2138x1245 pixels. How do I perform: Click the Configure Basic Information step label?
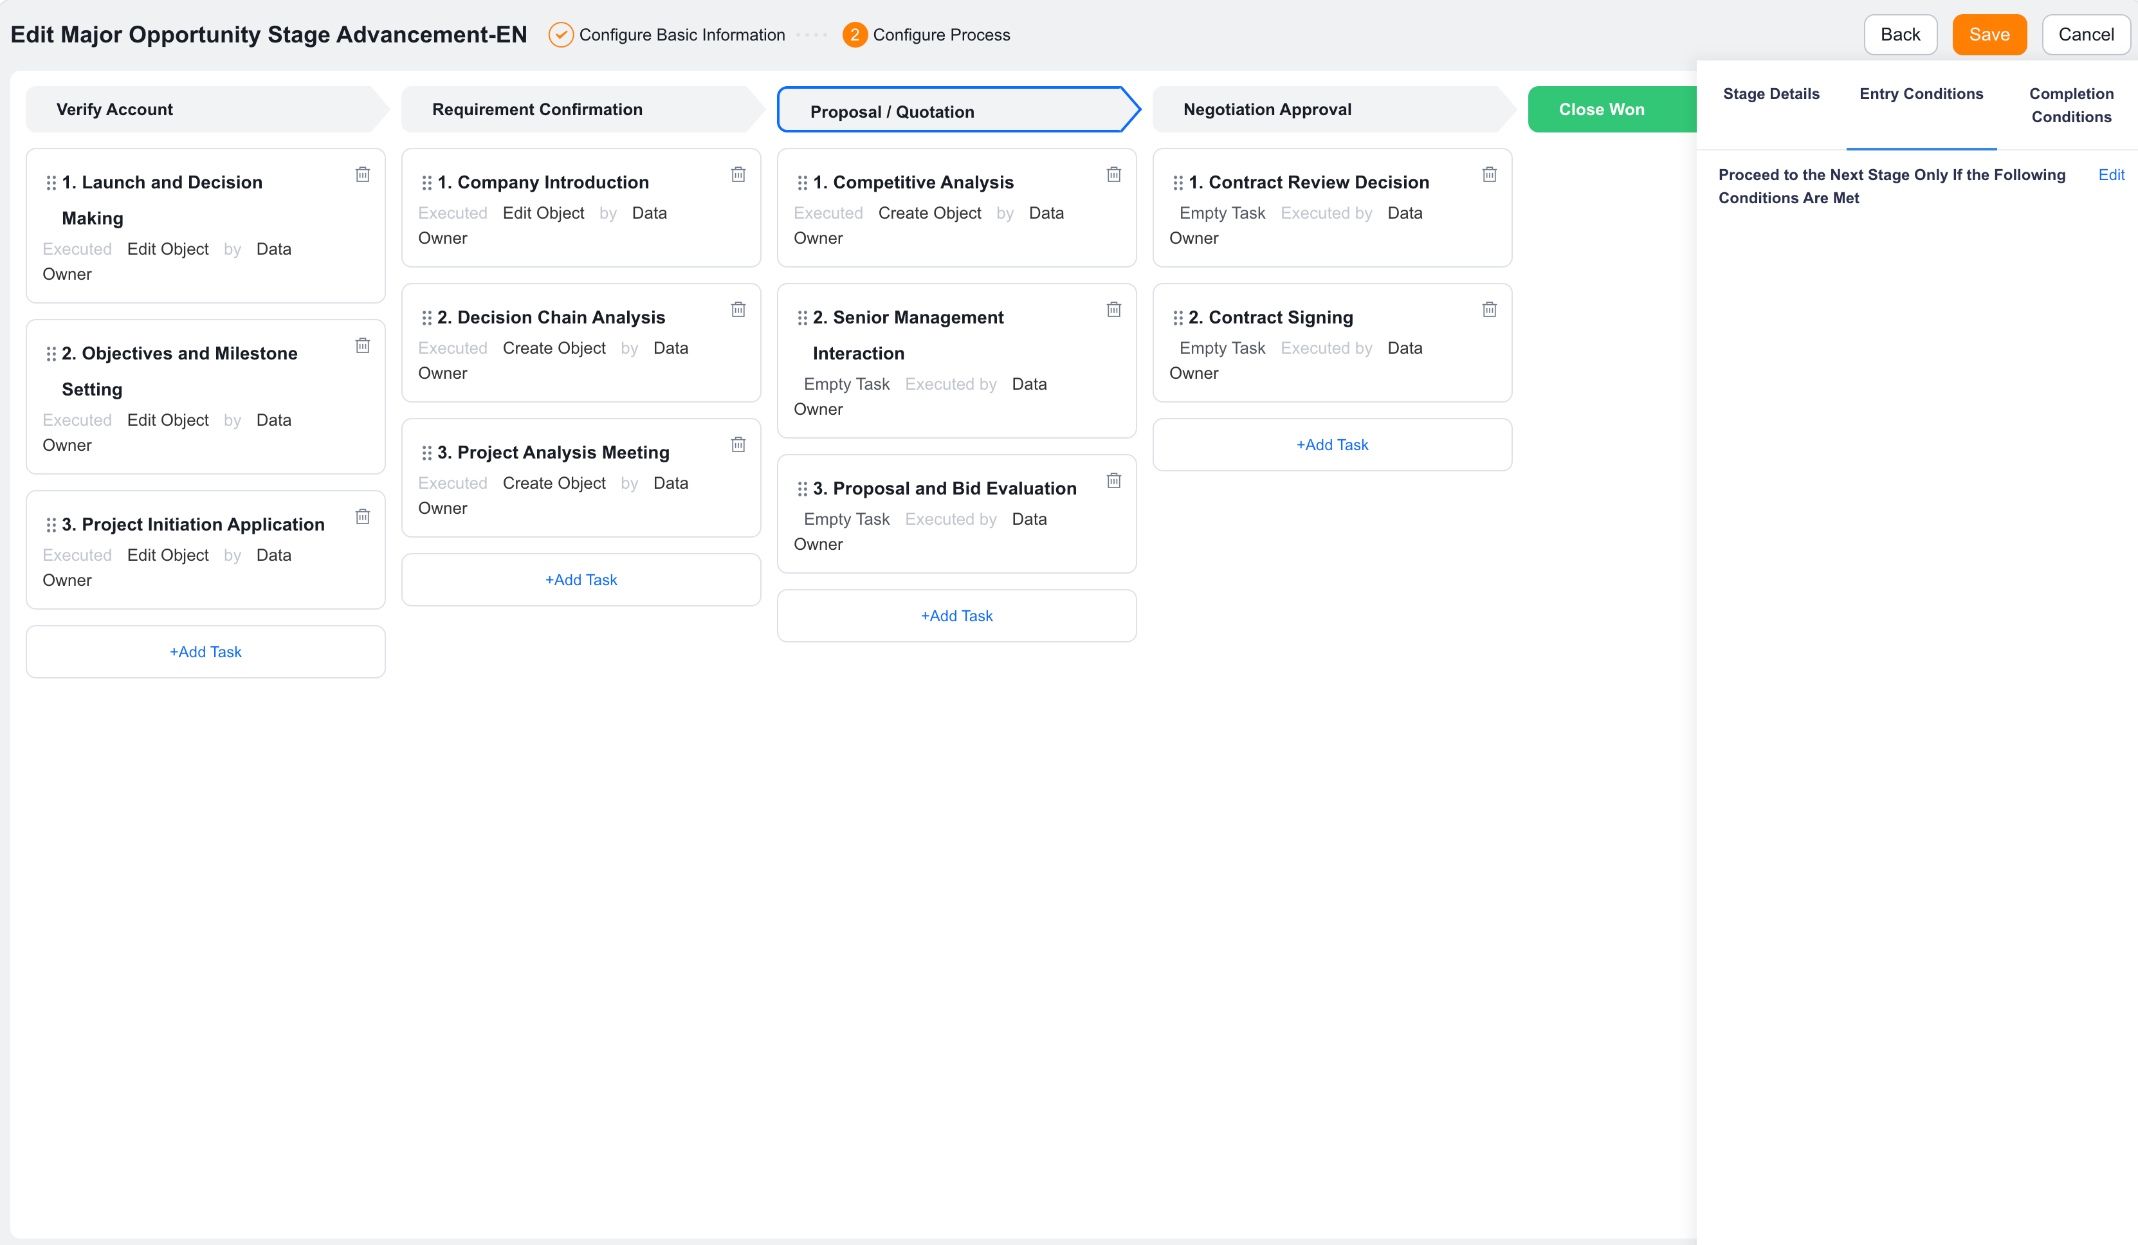point(682,35)
